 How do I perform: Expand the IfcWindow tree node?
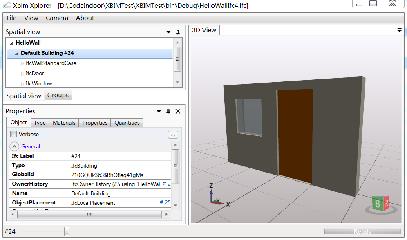coord(22,84)
